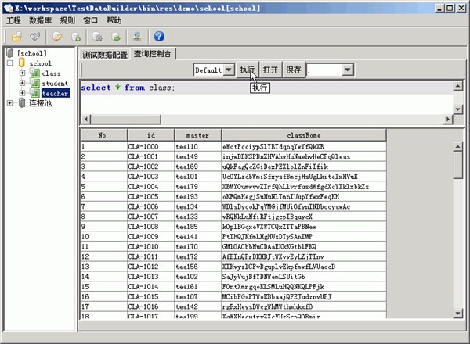
Task: Select the cell tea102
Action: 198,277
